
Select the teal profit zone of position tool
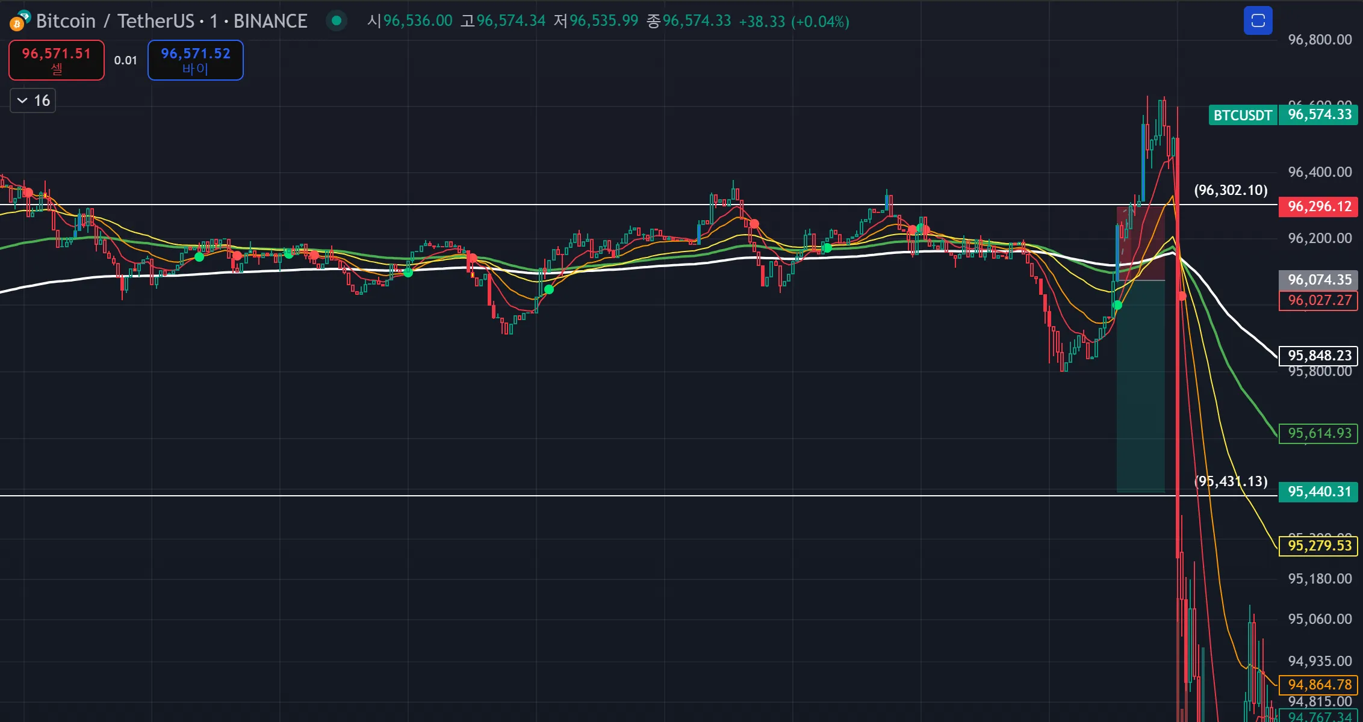(x=1141, y=386)
